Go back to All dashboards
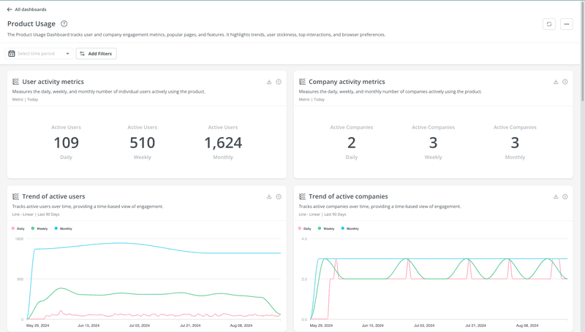Viewport: 585px width, 332px height. pos(26,9)
